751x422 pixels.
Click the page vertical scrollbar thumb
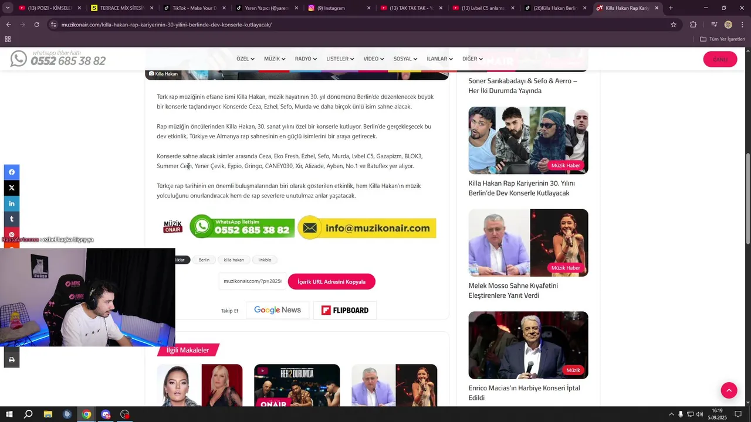click(747, 199)
